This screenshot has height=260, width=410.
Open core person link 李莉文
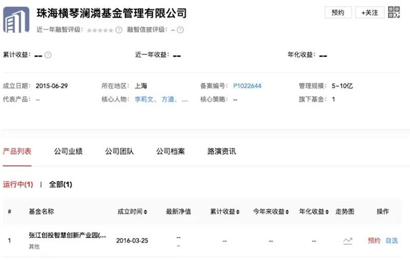(144, 99)
